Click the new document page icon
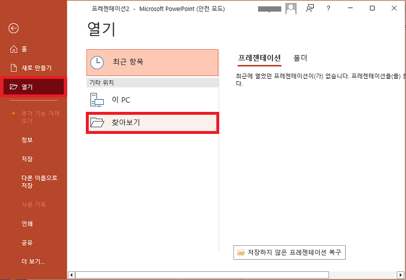This screenshot has height=280, width=406. pos(13,68)
